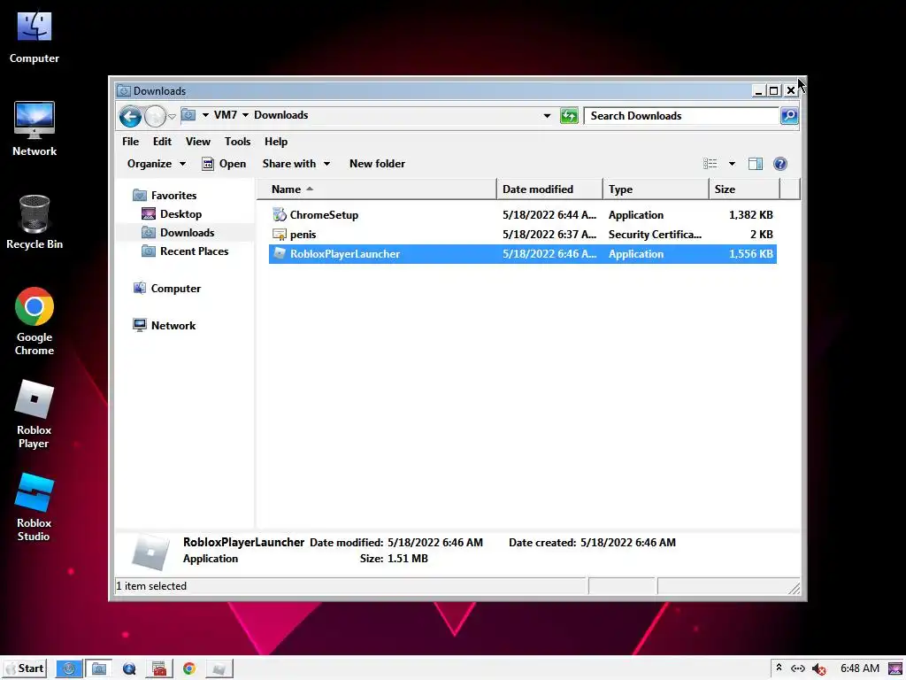This screenshot has width=906, height=680.
Task: Open the Tools menu
Action: click(x=237, y=142)
